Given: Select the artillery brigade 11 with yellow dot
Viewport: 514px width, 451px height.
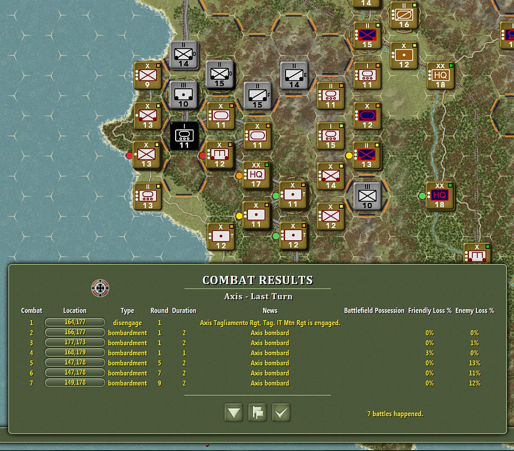Looking at the screenshot, I should click(x=256, y=215).
